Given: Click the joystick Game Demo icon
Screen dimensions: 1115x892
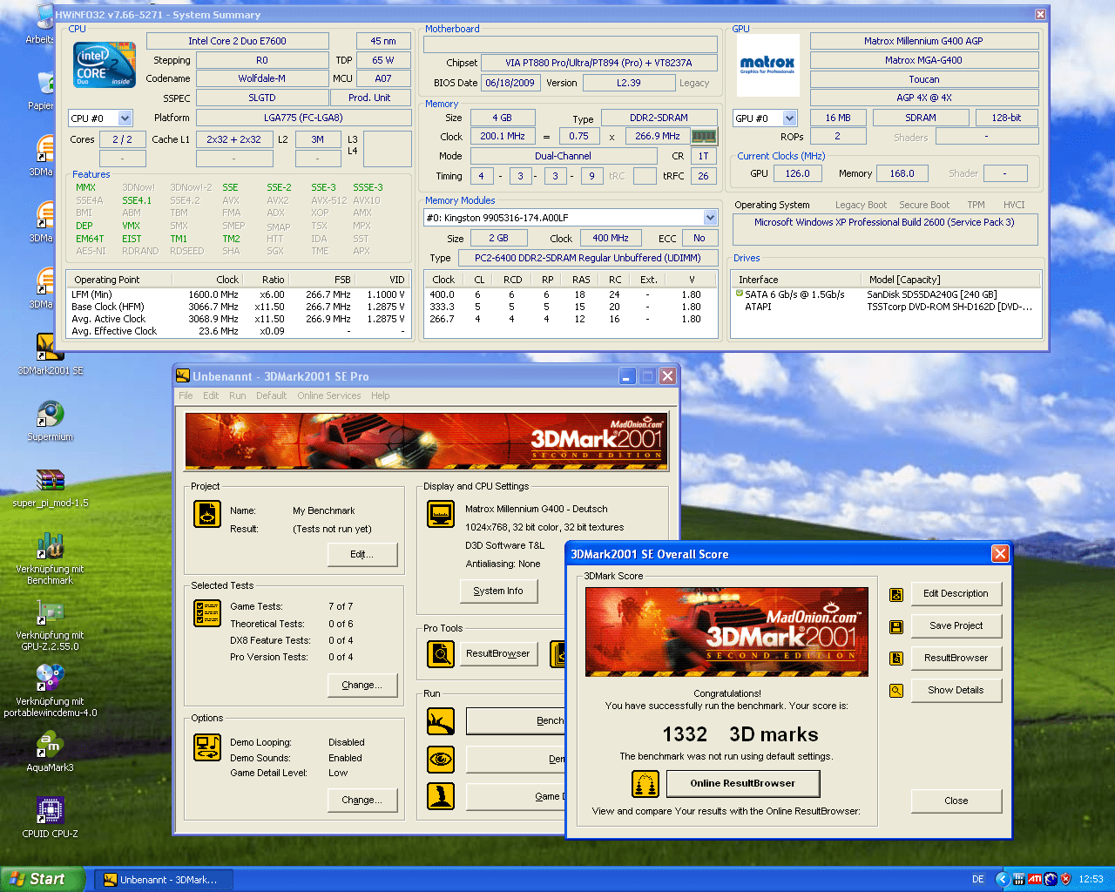Looking at the screenshot, I should pos(441,796).
